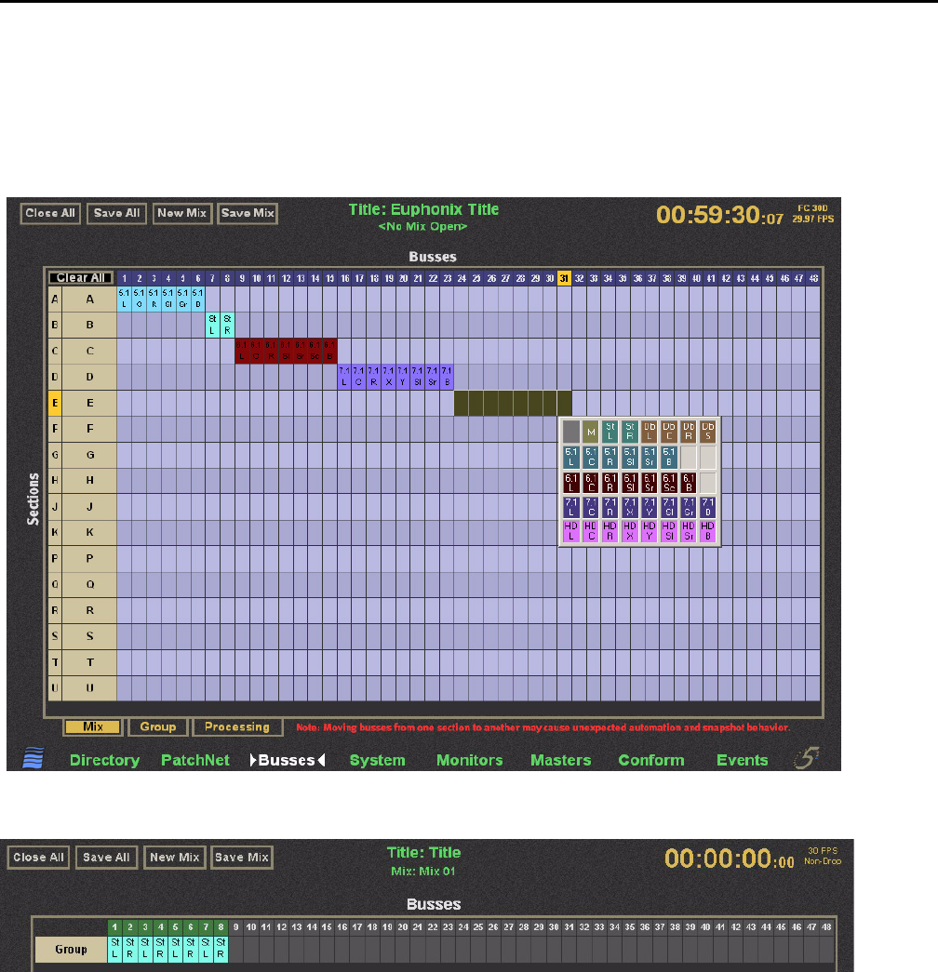Pick the 5.1 Sl format in the popup palette

[x=630, y=458]
